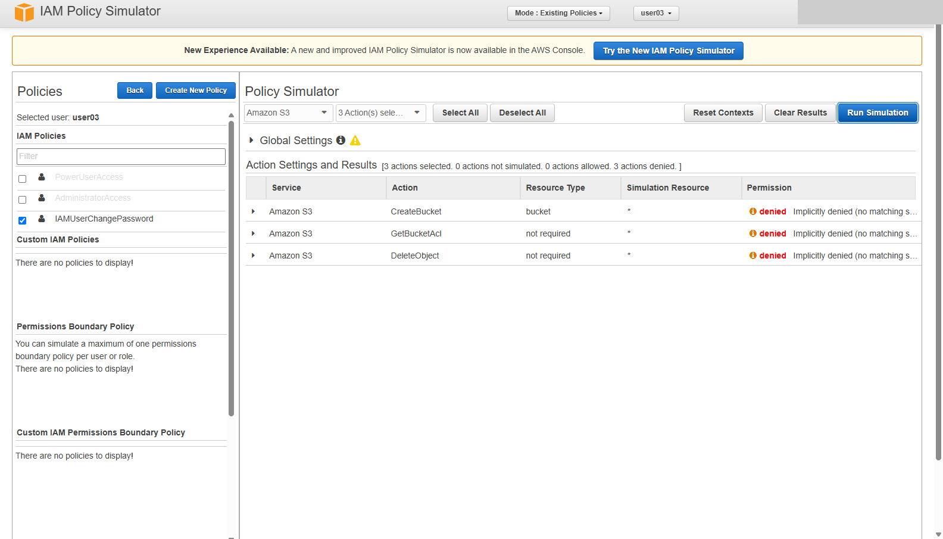The image size is (943, 539).
Task: Click the Run Simulation button
Action: [x=878, y=113]
